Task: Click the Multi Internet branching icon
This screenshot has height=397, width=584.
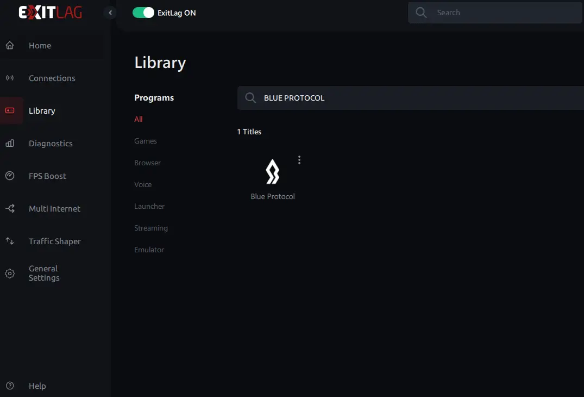Action: (10, 208)
